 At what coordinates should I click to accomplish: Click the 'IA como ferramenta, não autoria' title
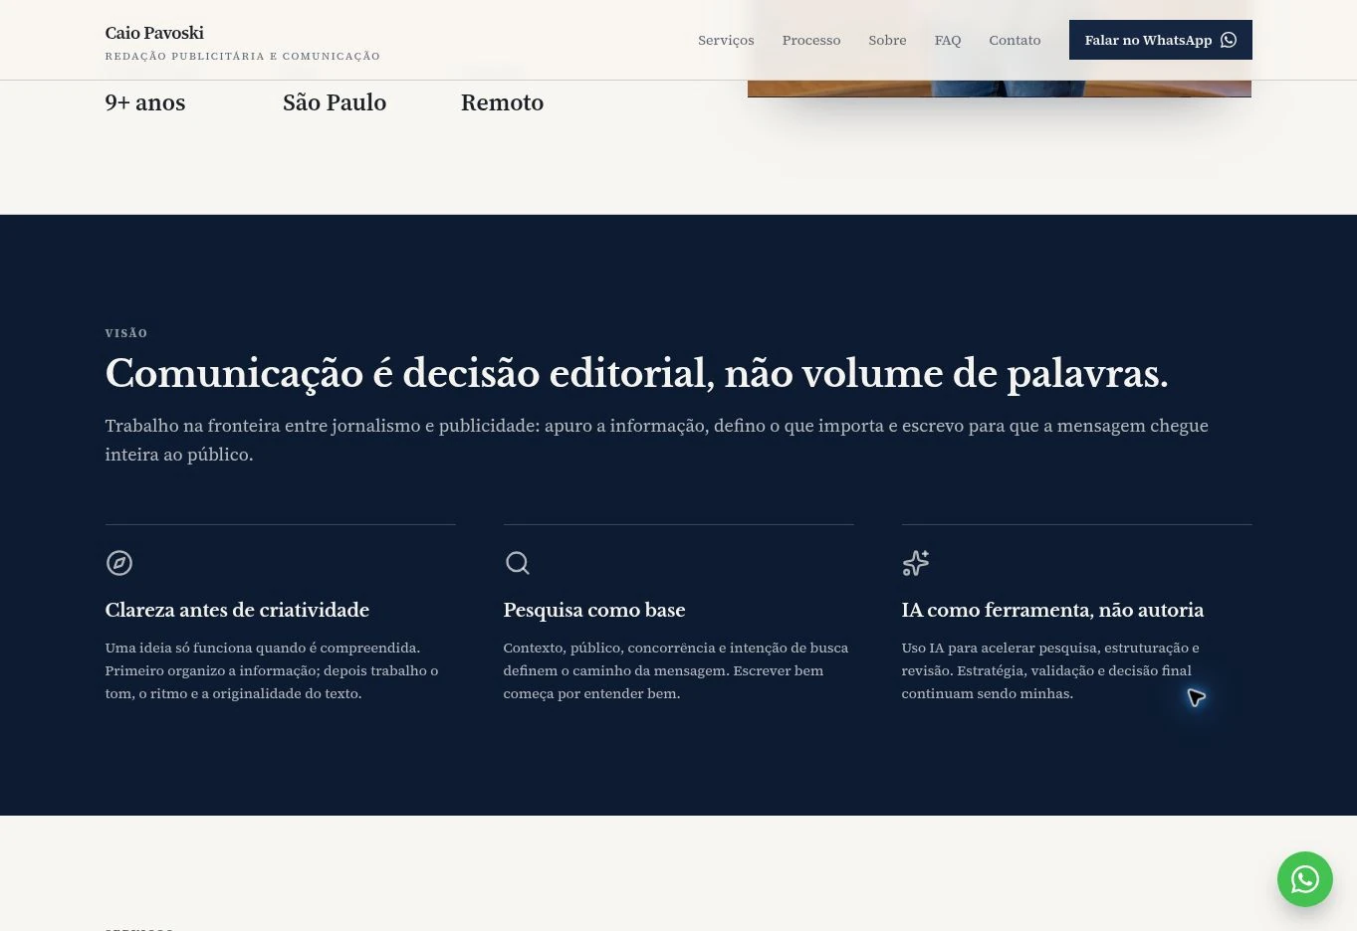tap(1052, 610)
